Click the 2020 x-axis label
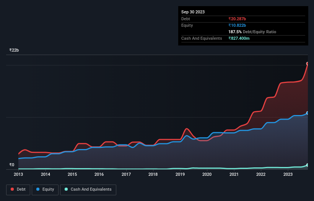This screenshot has height=201, width=314. click(207, 174)
